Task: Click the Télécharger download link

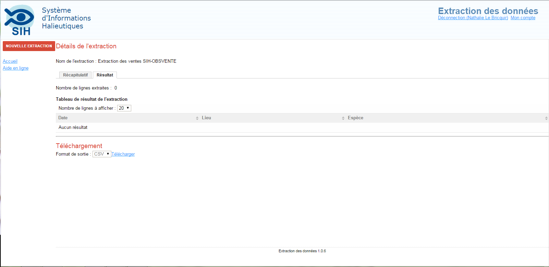Action: click(x=123, y=154)
